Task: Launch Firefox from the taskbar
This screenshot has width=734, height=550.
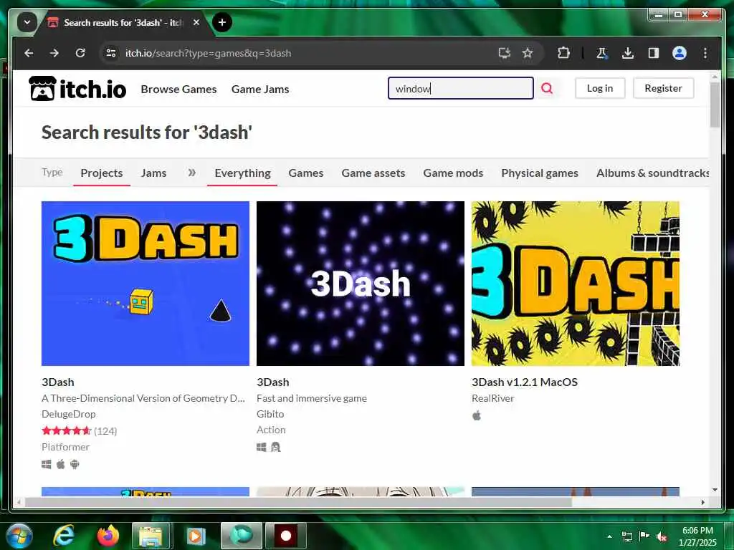Action: 108,536
